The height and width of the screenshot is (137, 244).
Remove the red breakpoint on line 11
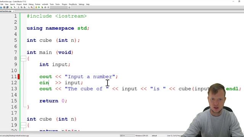(x=19, y=76)
